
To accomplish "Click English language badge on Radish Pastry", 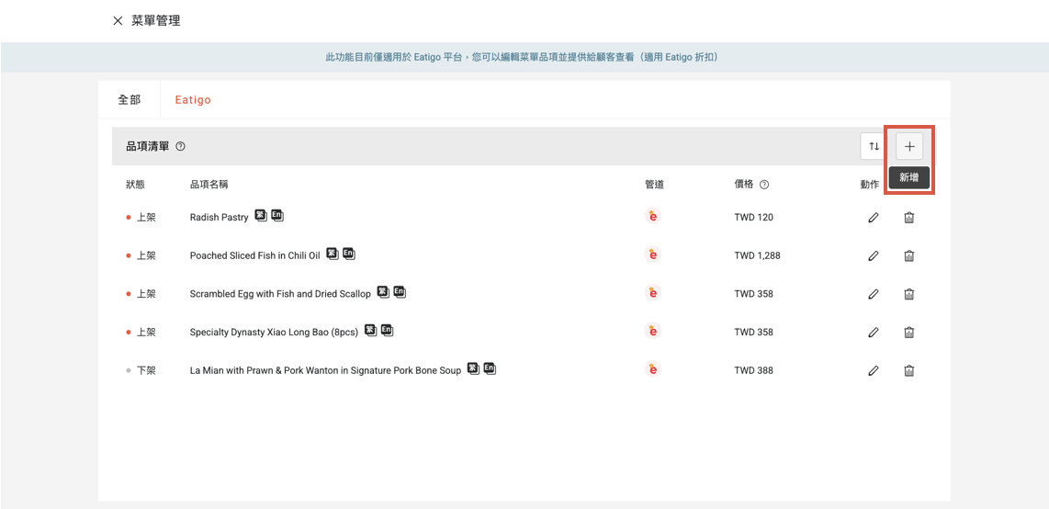I will (277, 216).
